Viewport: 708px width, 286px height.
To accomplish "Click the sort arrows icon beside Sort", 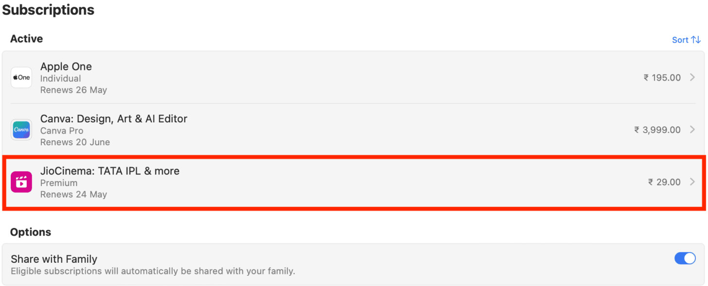I will click(x=697, y=39).
